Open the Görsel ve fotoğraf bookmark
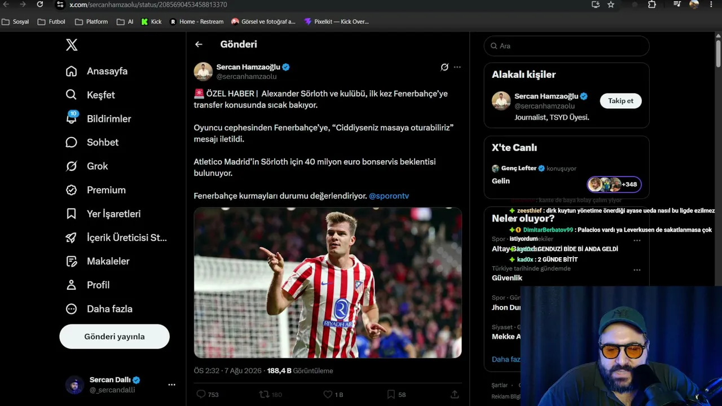Screen dimensions: 722x406 (263, 22)
